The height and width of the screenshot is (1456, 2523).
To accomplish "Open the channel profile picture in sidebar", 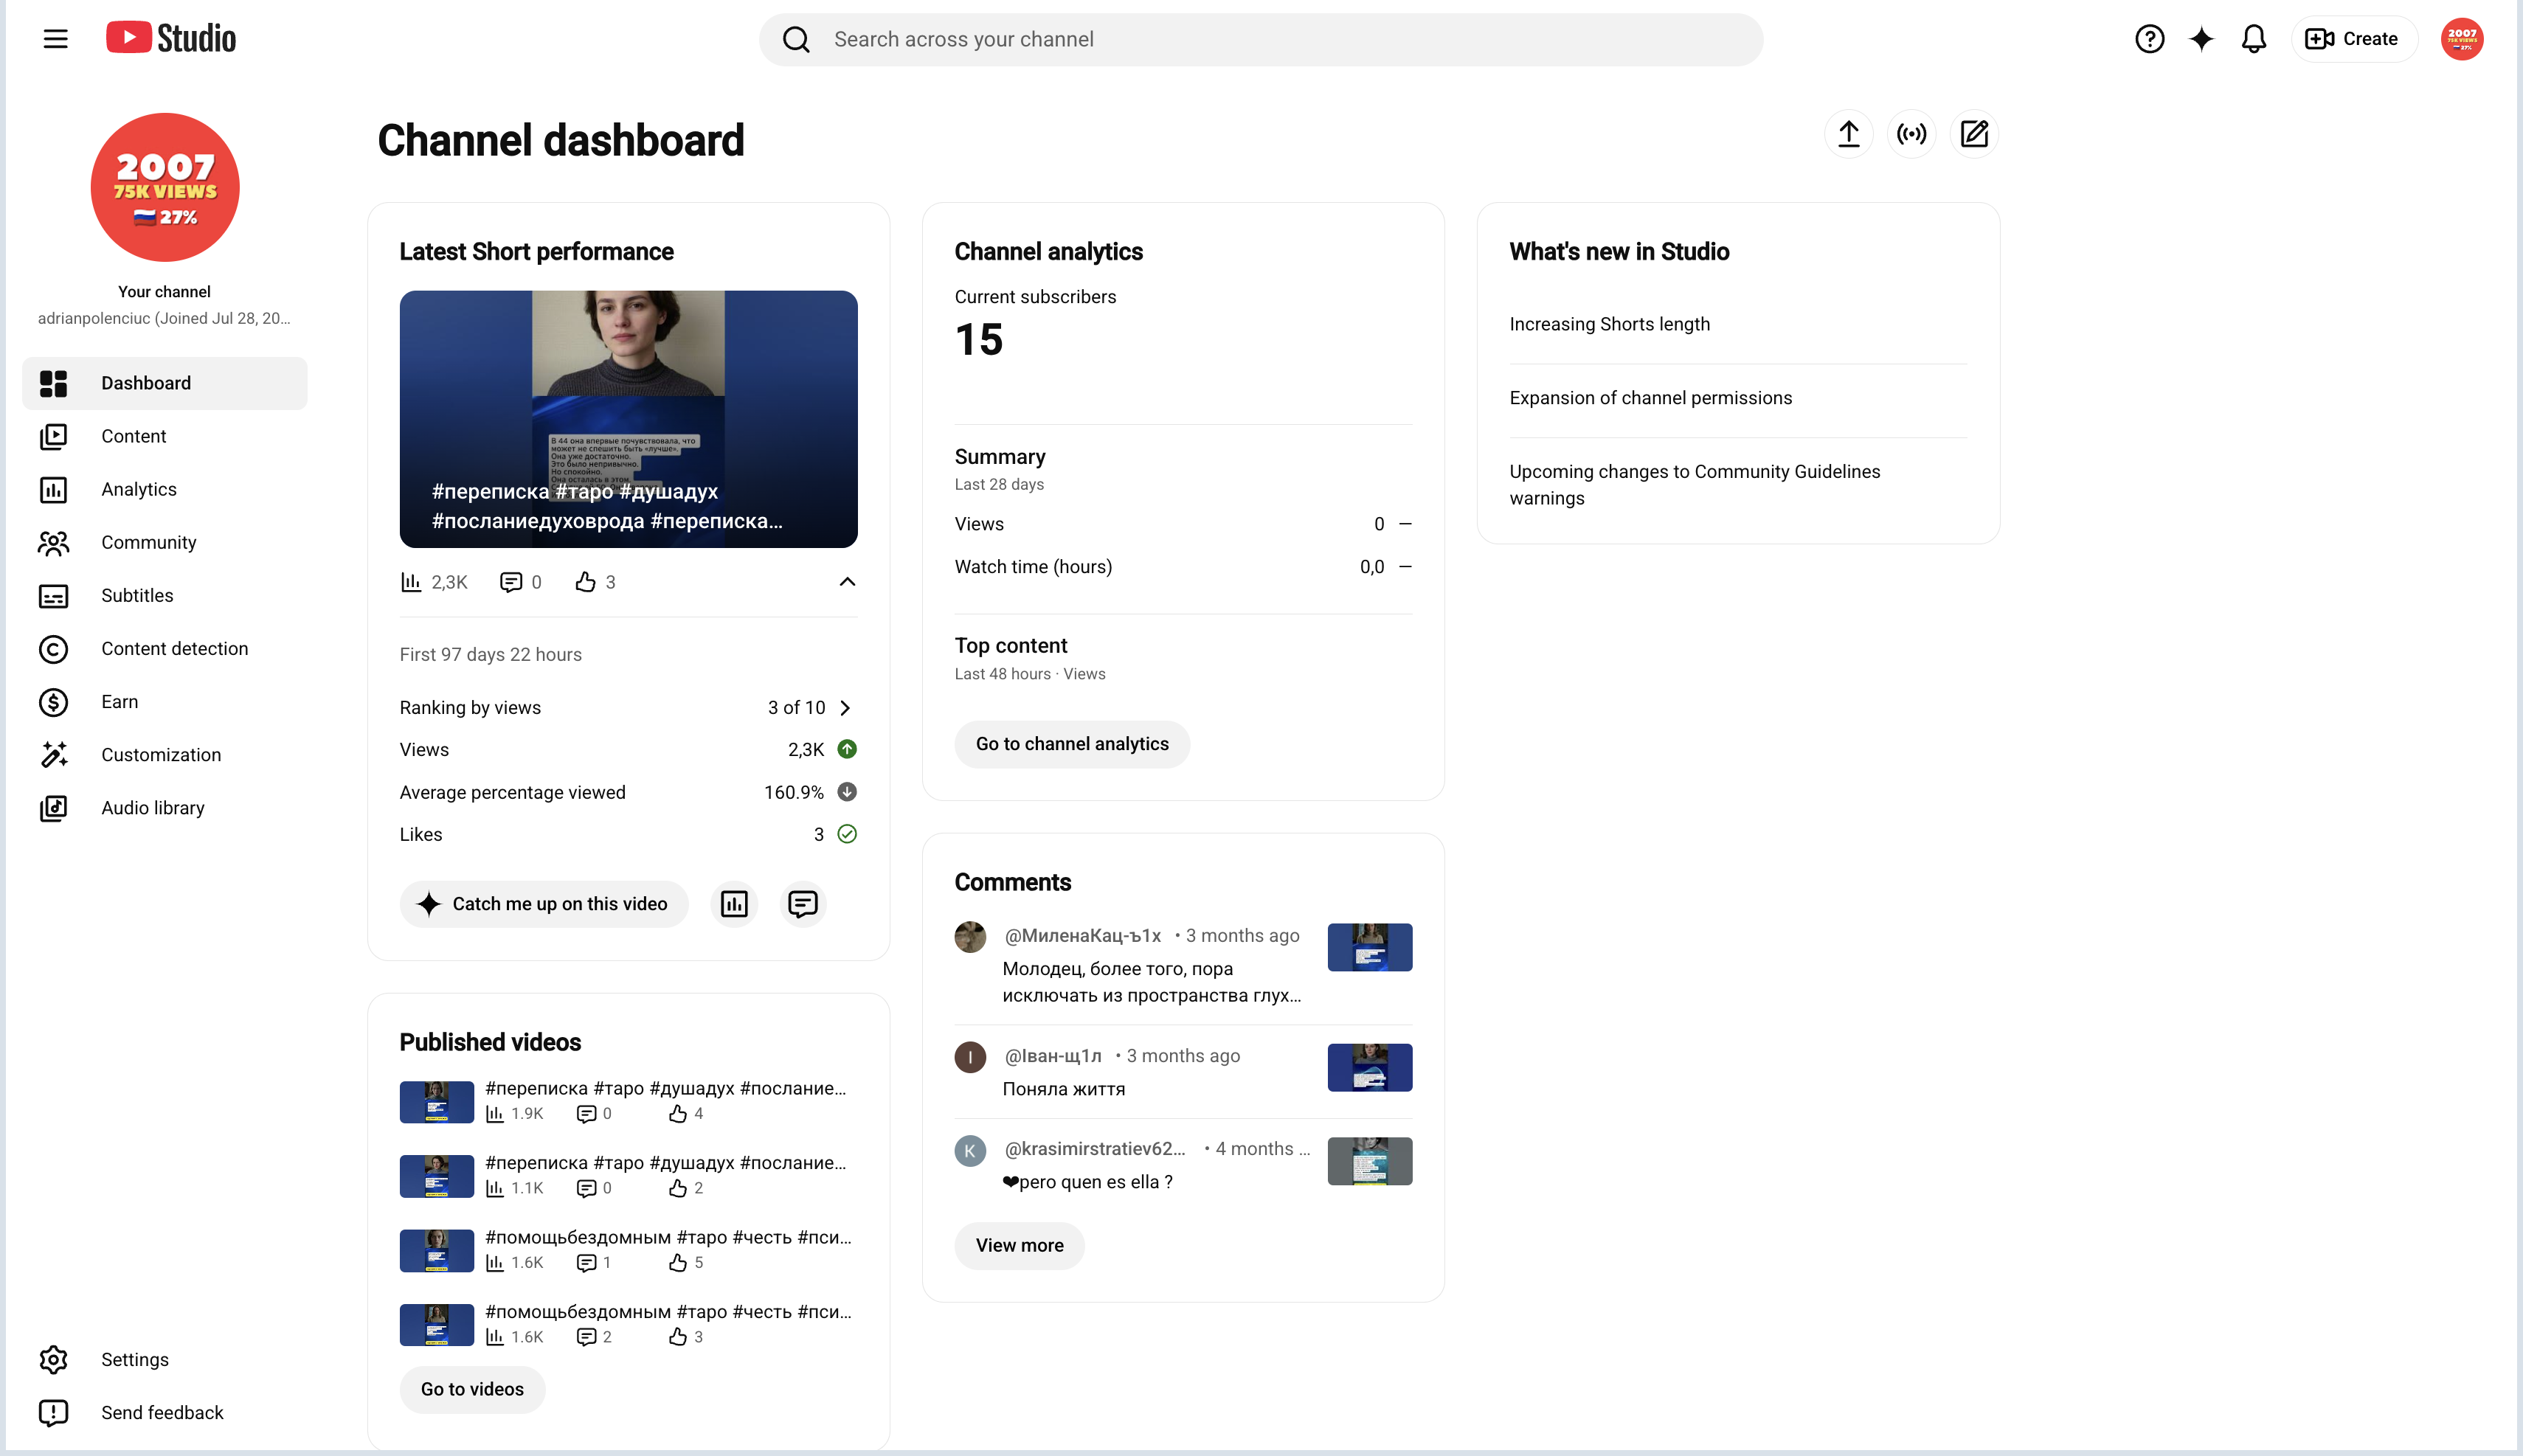I will pyautogui.click(x=165, y=187).
